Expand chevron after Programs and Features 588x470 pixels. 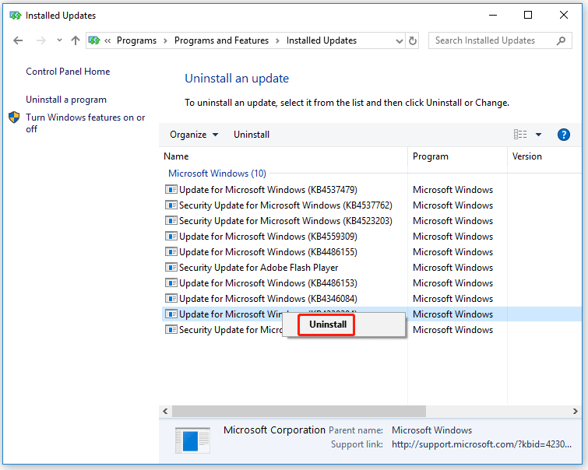(x=277, y=41)
